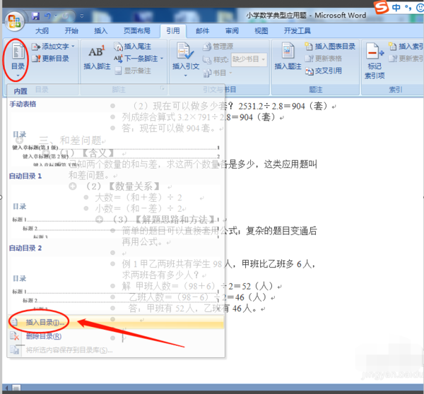This screenshot has height=394, width=424.
Task: Open the 邮件 ribbon tab
Action: tap(203, 31)
